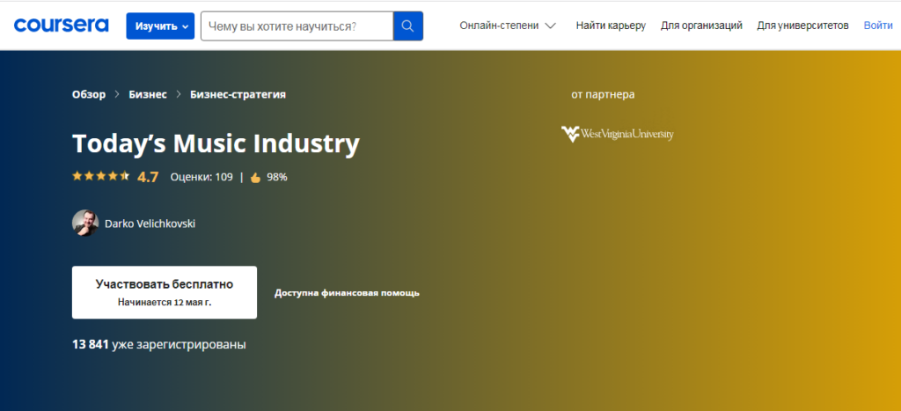This screenshot has width=901, height=411.
Task: Open the Изучить dropdown menu
Action: pyautogui.click(x=160, y=26)
